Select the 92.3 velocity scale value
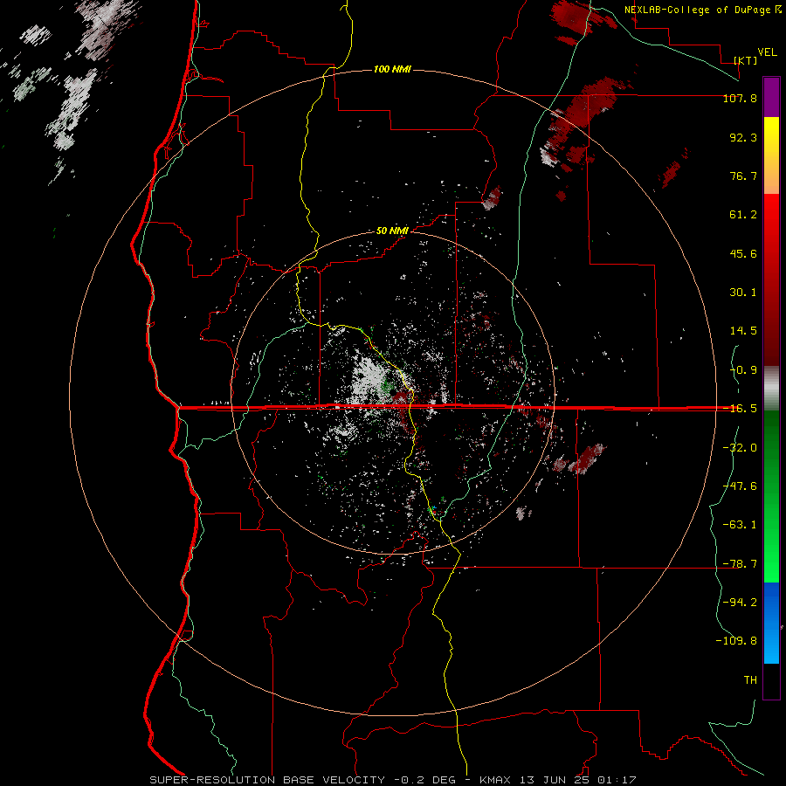 pos(743,137)
